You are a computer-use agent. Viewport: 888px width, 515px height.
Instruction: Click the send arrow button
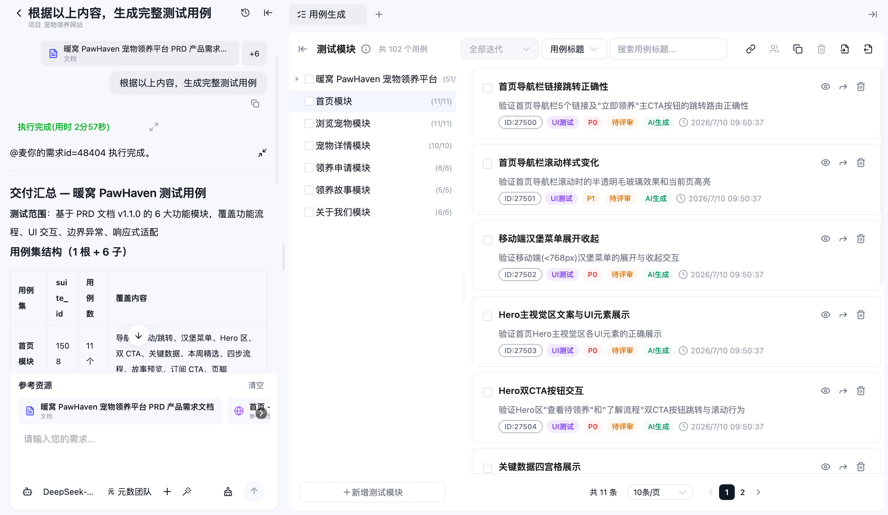point(254,491)
